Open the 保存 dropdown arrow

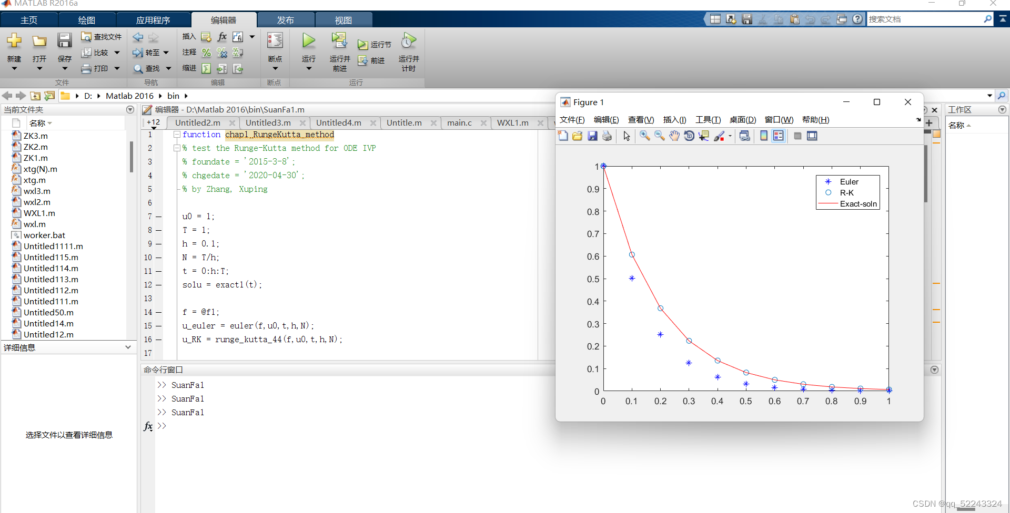pyautogui.click(x=65, y=68)
